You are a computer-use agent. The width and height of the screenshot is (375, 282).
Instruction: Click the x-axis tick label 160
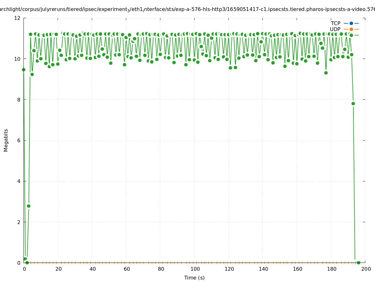click(x=297, y=269)
